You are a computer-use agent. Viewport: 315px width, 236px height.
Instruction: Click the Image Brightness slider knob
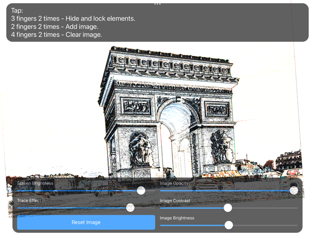click(229, 225)
